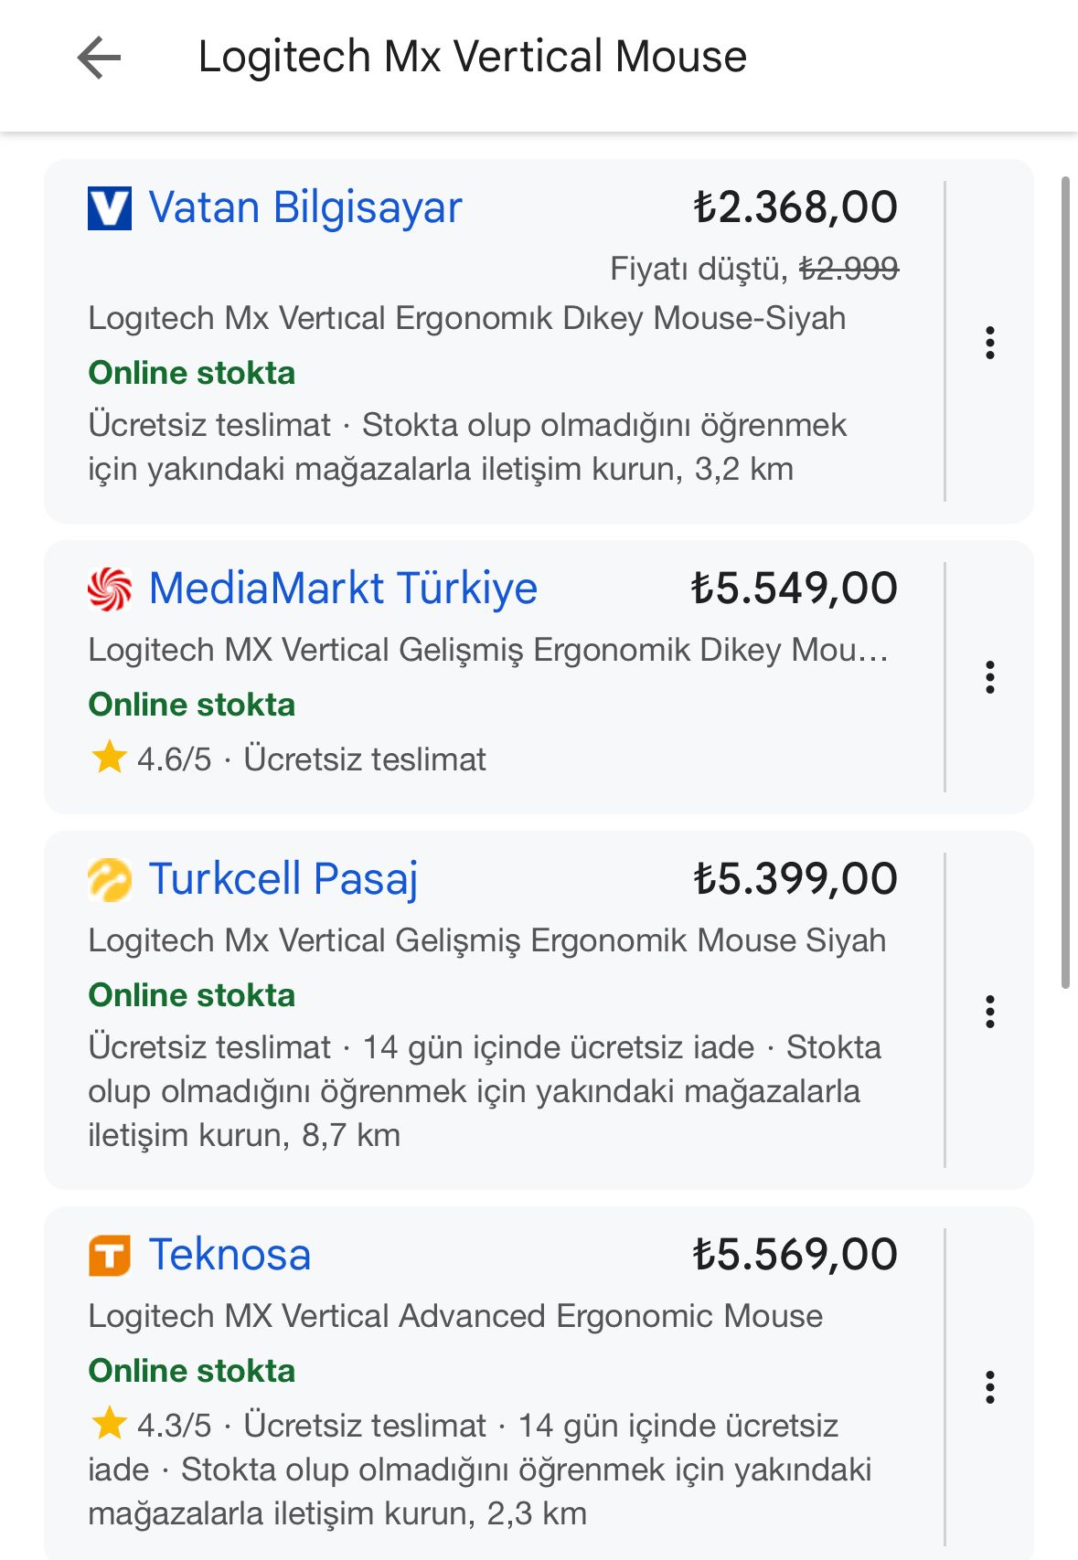The image size is (1078, 1560).
Task: Tap the 3,2 km delivery details text
Action: pyautogui.click(x=468, y=447)
